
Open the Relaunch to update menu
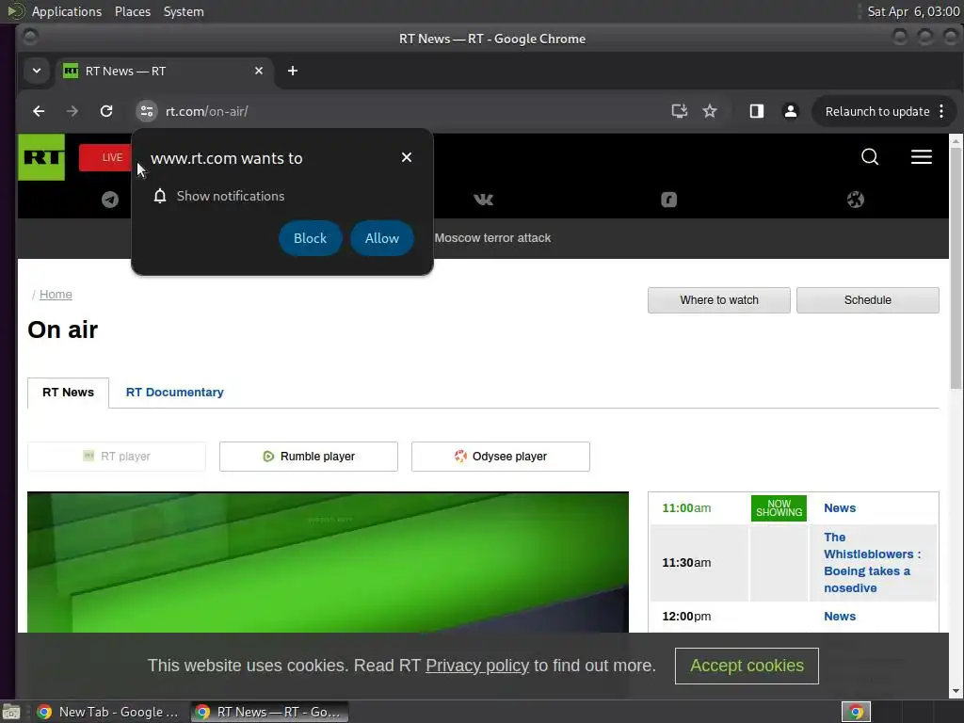tap(883, 111)
